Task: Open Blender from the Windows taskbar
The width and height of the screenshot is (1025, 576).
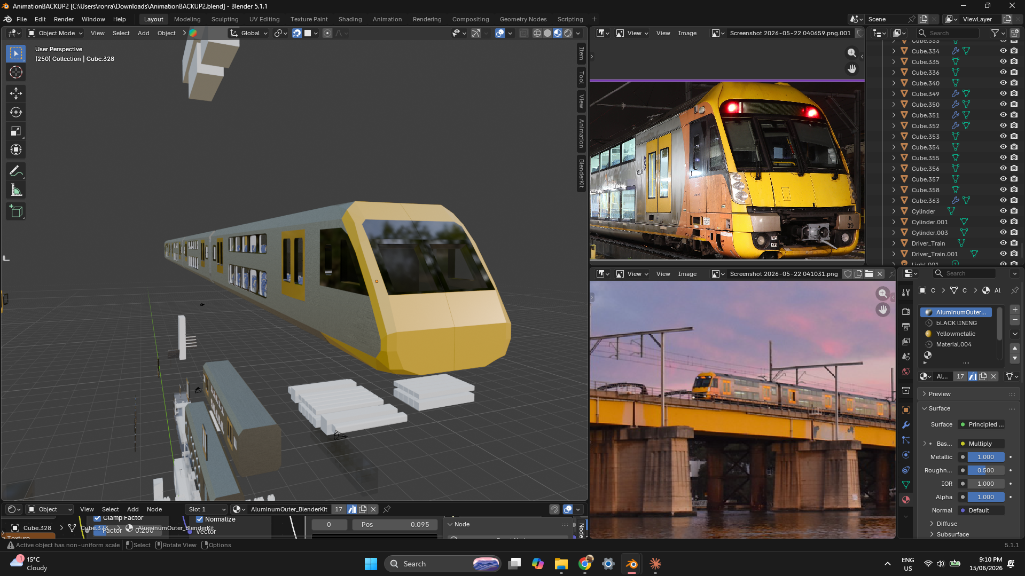Action: 632,564
